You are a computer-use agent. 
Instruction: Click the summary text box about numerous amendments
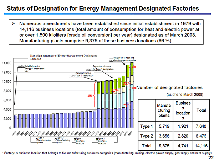tap(106, 32)
